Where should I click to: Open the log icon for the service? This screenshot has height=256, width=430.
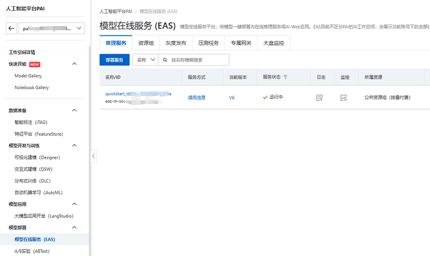320,98
